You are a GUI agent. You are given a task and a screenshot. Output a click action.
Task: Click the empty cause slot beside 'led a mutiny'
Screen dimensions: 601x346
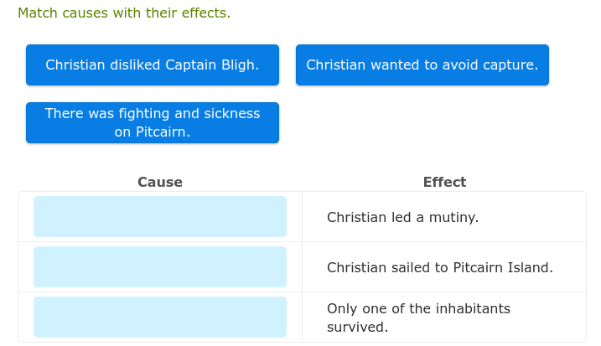click(x=159, y=216)
